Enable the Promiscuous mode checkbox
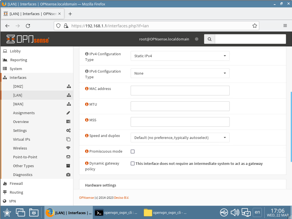Image resolution: width=292 pixels, height=219 pixels. coord(133,152)
